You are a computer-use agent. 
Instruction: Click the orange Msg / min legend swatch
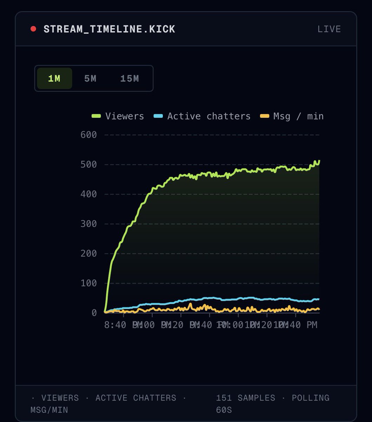pyautogui.click(x=264, y=116)
